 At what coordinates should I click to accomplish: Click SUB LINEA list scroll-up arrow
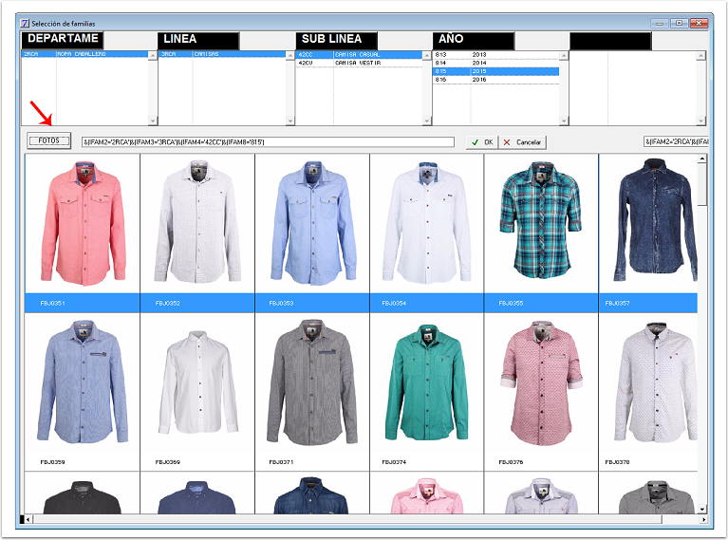pyautogui.click(x=427, y=55)
